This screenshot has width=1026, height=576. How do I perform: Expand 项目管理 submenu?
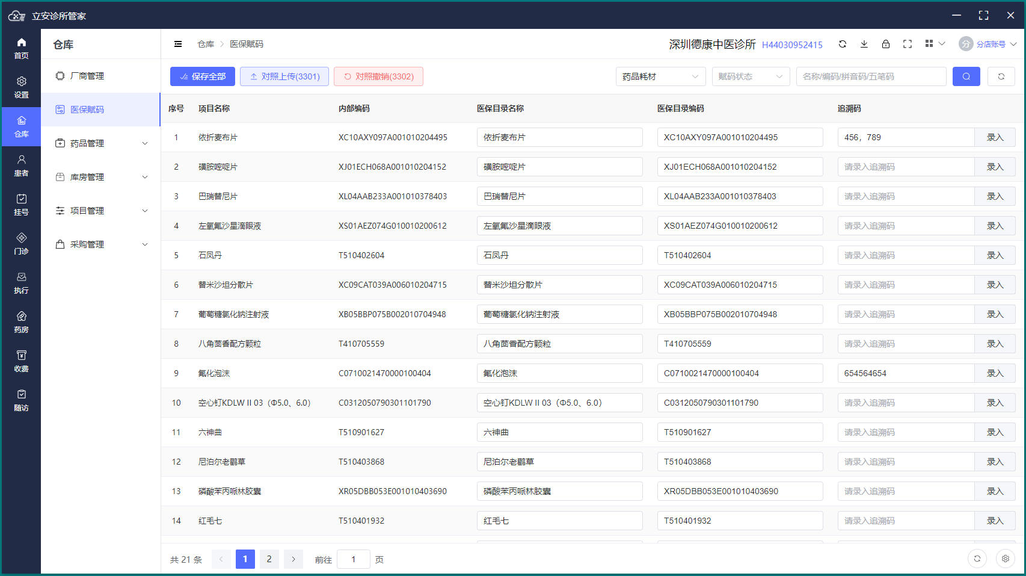pyautogui.click(x=100, y=211)
